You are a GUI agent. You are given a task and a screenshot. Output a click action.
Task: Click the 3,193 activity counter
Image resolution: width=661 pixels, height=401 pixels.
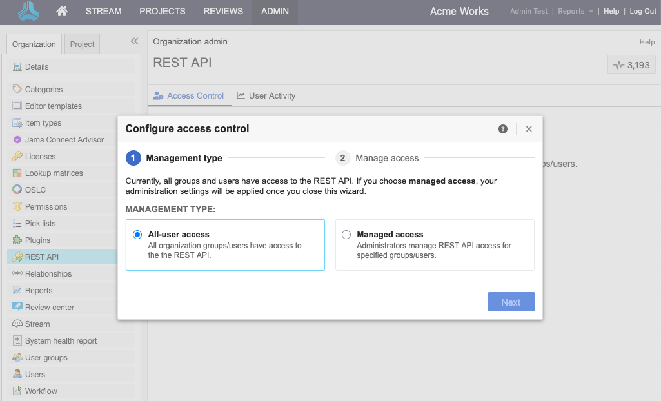pyautogui.click(x=631, y=64)
